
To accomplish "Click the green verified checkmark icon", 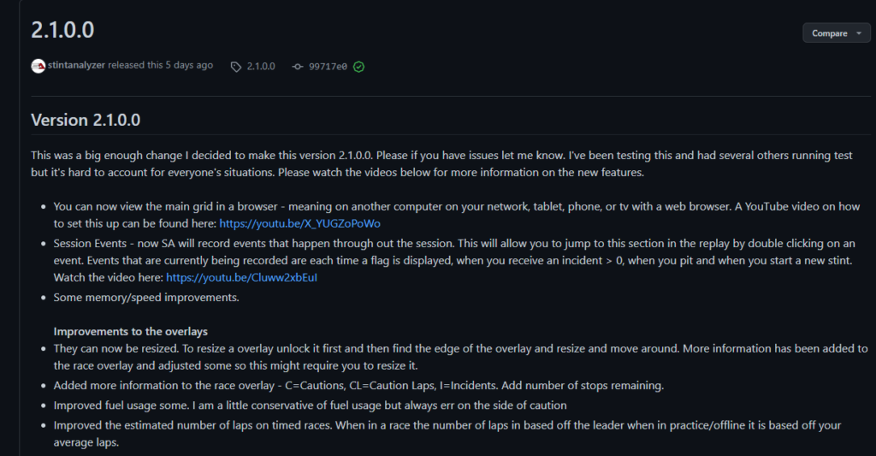I will (358, 67).
